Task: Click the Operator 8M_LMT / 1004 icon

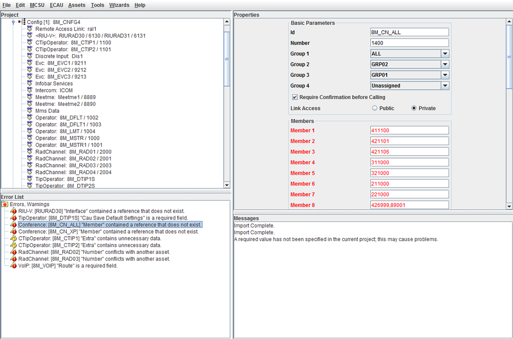Action: (30, 131)
